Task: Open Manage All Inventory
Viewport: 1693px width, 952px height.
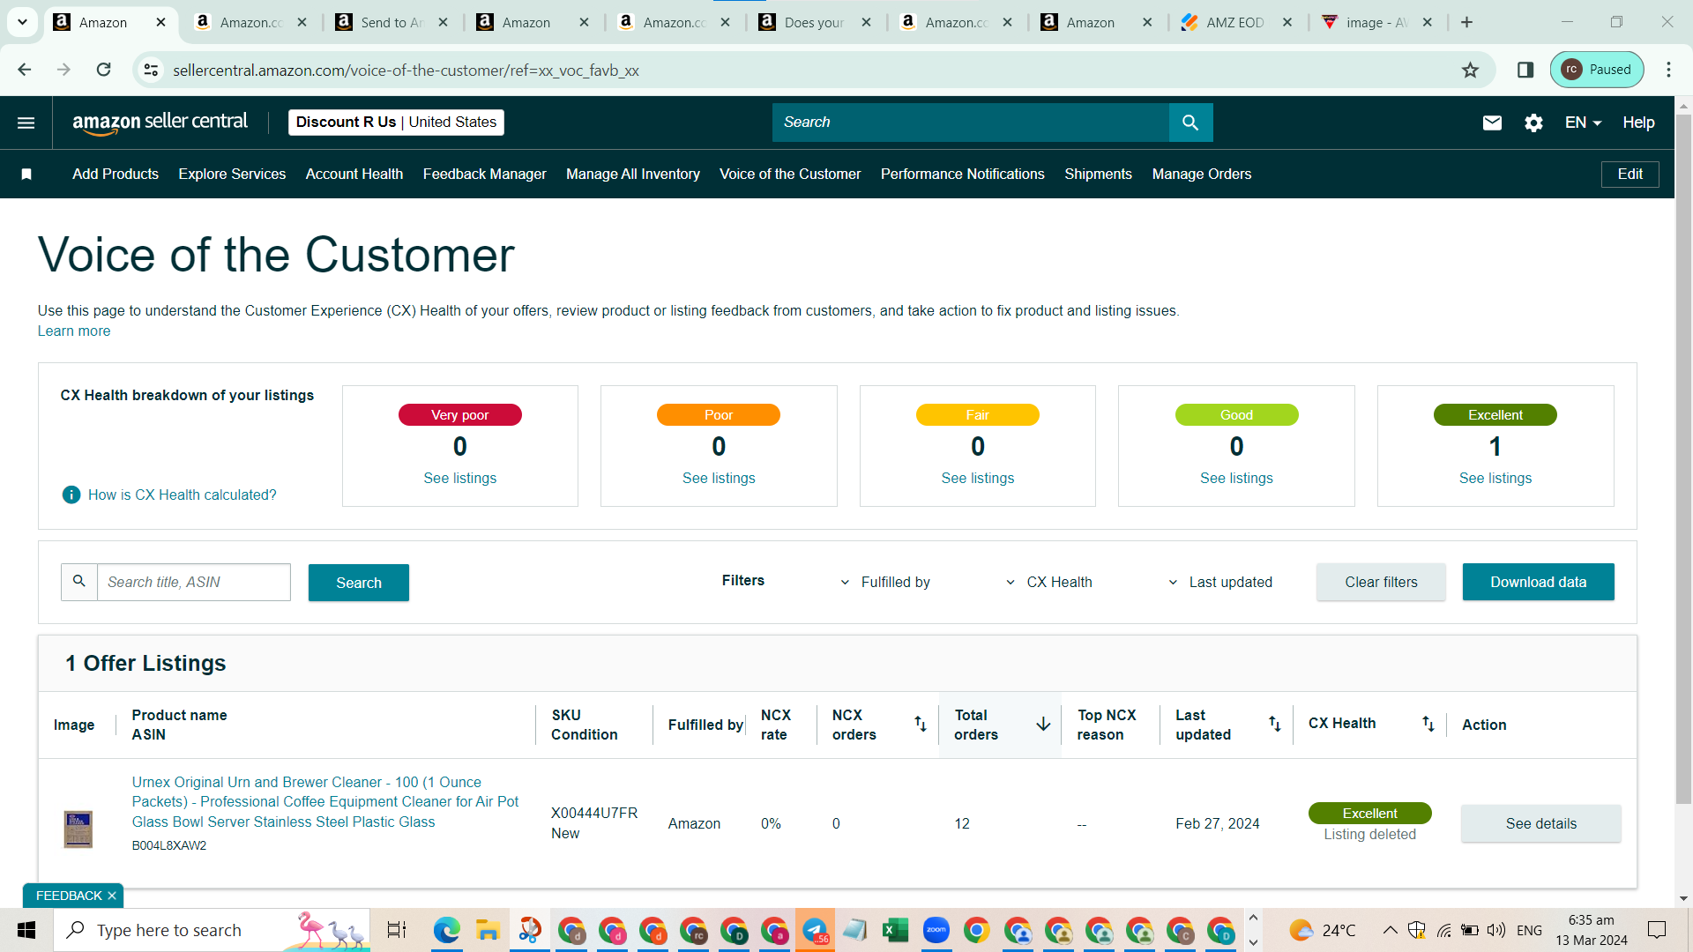Action: [633, 175]
